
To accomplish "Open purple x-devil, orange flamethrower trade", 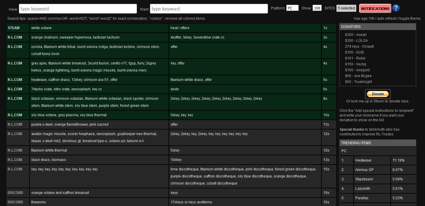I will [x=99, y=124].
